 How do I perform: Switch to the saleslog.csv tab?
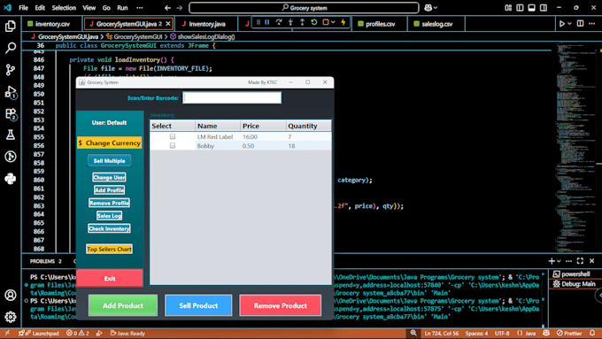[x=436, y=24]
